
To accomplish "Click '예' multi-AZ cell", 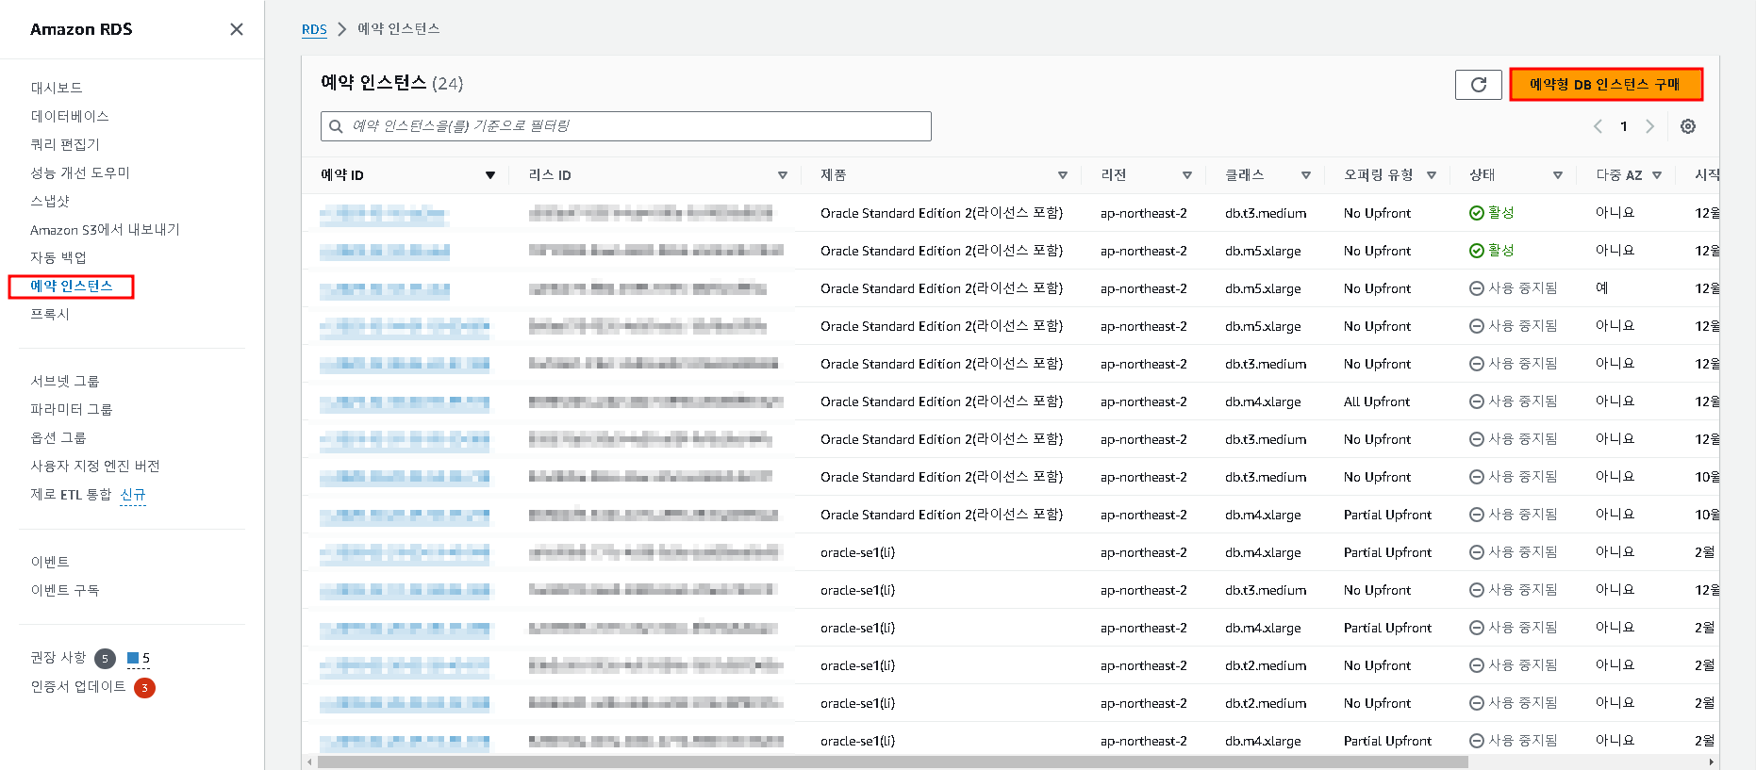I will click(1601, 288).
